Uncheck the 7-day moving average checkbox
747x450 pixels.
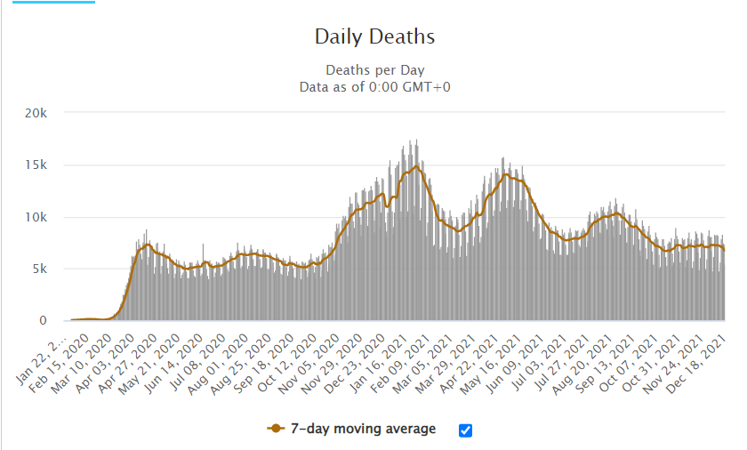coord(465,430)
